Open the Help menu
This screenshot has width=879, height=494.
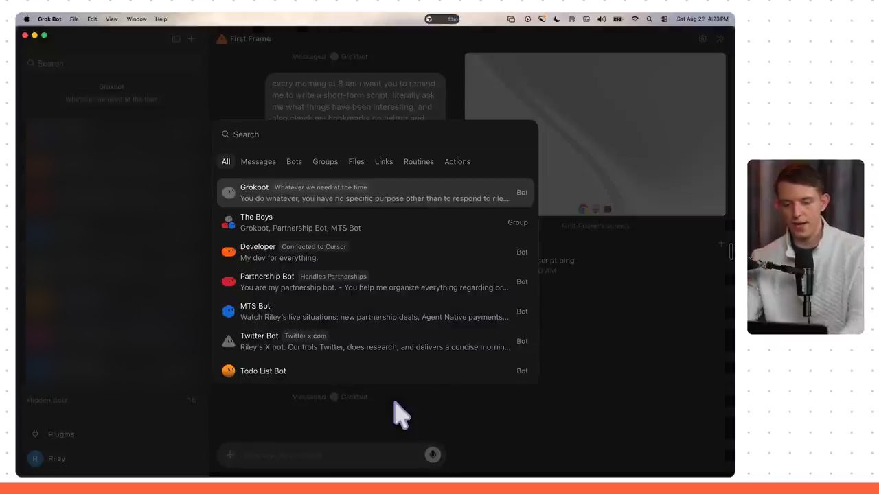coord(161,19)
